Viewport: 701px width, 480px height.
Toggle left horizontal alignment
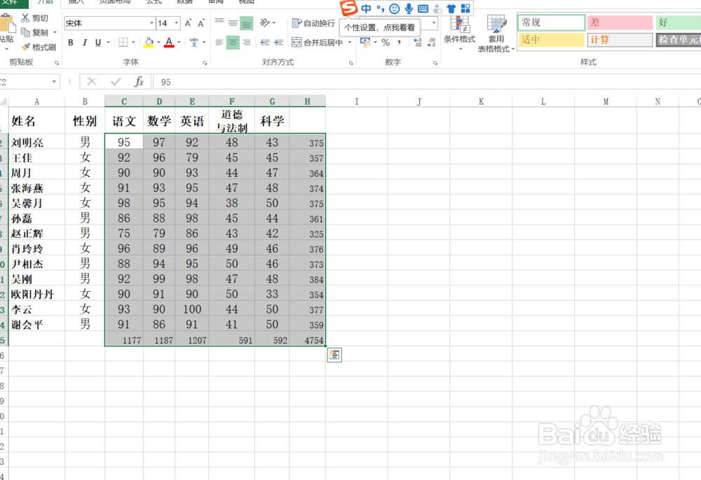coord(219,43)
